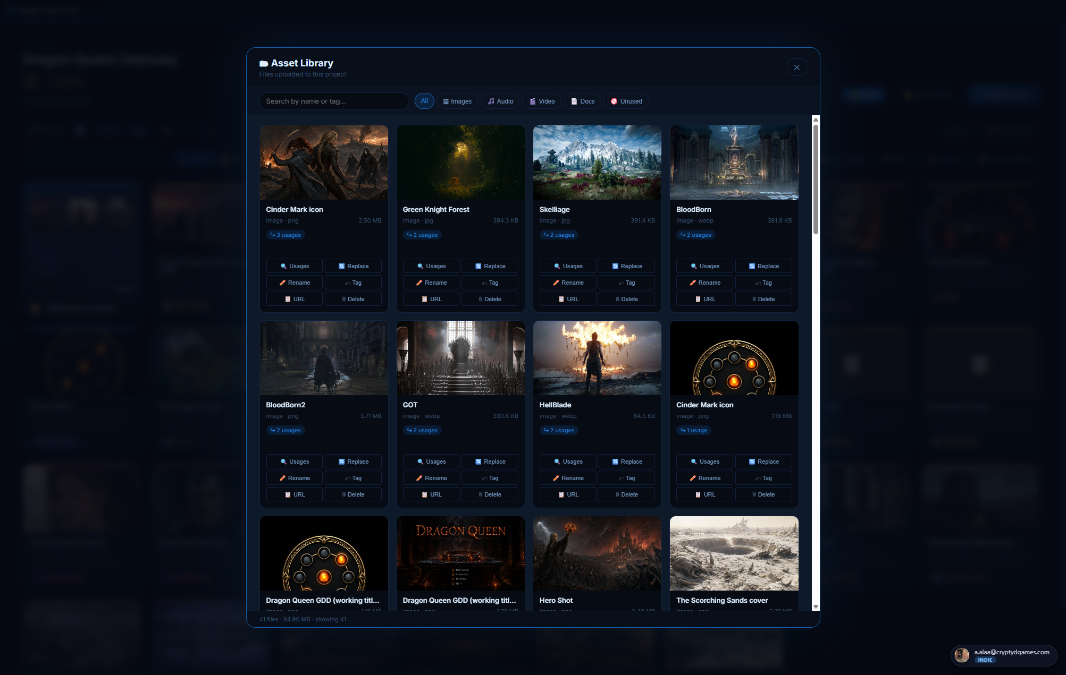Open the '2 usages' badge for GOT
The width and height of the screenshot is (1066, 675).
point(422,430)
